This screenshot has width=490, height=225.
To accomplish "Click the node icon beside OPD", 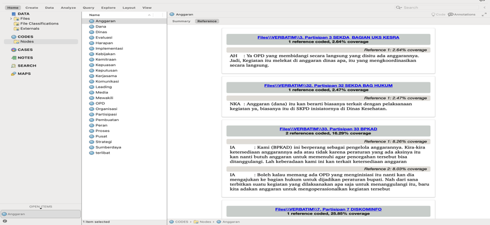I will [x=91, y=103].
